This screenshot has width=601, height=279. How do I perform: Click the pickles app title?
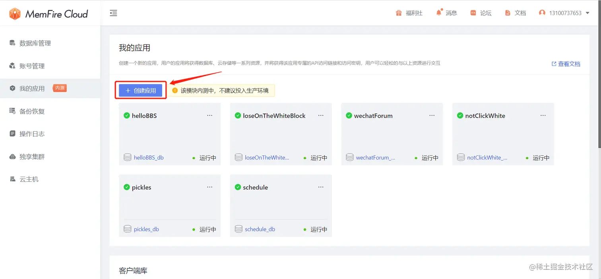[142, 187]
